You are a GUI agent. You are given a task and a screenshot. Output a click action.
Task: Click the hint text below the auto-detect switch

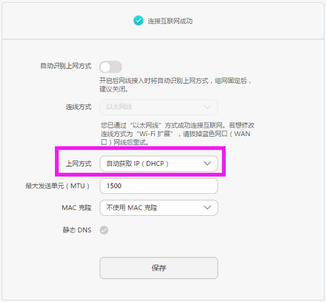(x=175, y=85)
